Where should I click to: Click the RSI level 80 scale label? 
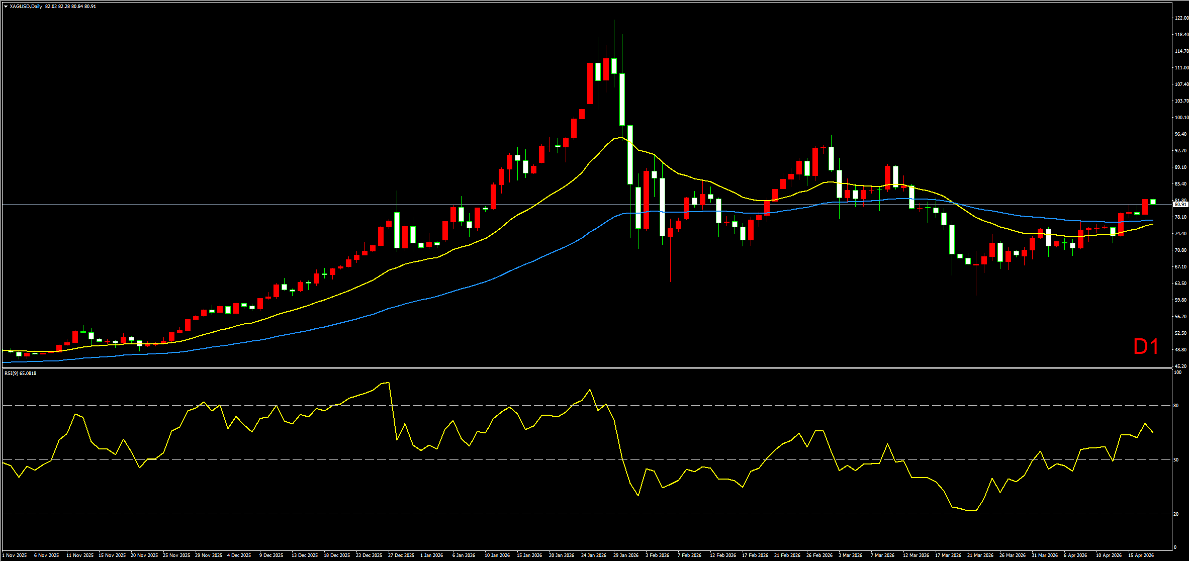(x=1176, y=406)
